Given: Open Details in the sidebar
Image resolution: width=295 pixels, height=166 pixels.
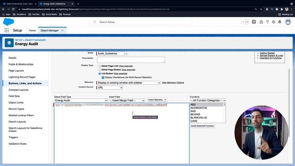Looking at the screenshot, I should point(12,58).
